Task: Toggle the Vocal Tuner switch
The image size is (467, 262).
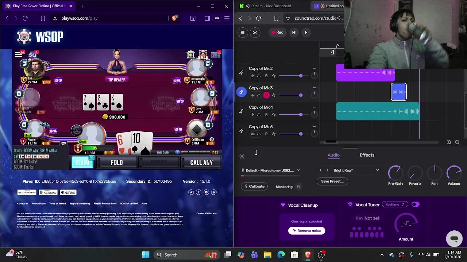Action: pos(416,205)
